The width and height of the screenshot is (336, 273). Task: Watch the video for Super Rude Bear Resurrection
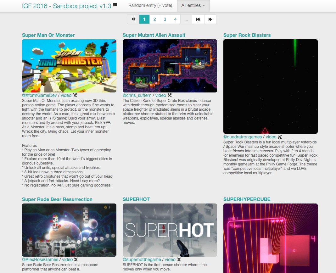point(67,259)
